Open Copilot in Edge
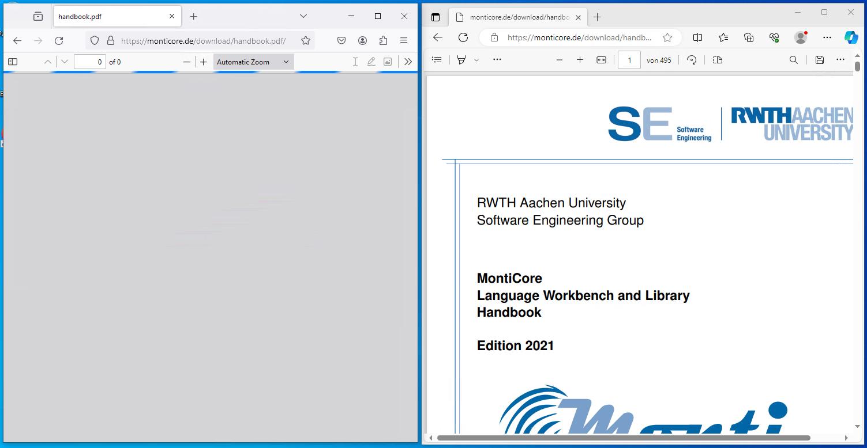This screenshot has height=448, width=867. [x=851, y=37]
